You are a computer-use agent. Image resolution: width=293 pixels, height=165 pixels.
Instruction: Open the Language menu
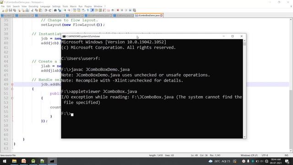[45, 6]
